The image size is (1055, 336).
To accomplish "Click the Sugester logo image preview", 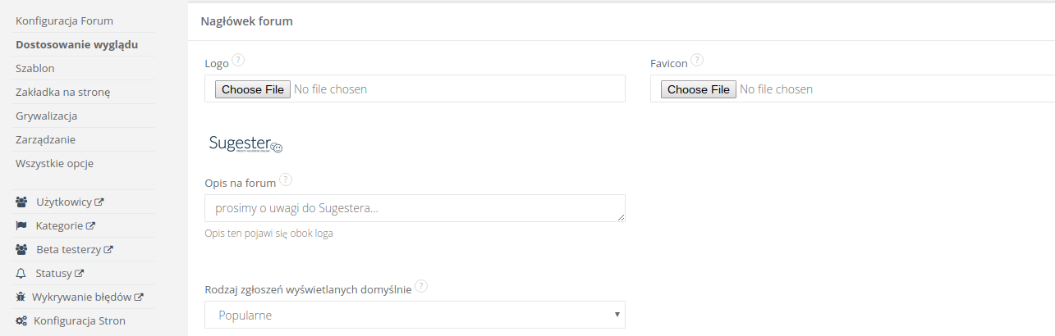I will point(245,144).
